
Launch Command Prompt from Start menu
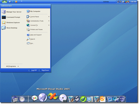(11, 17)
